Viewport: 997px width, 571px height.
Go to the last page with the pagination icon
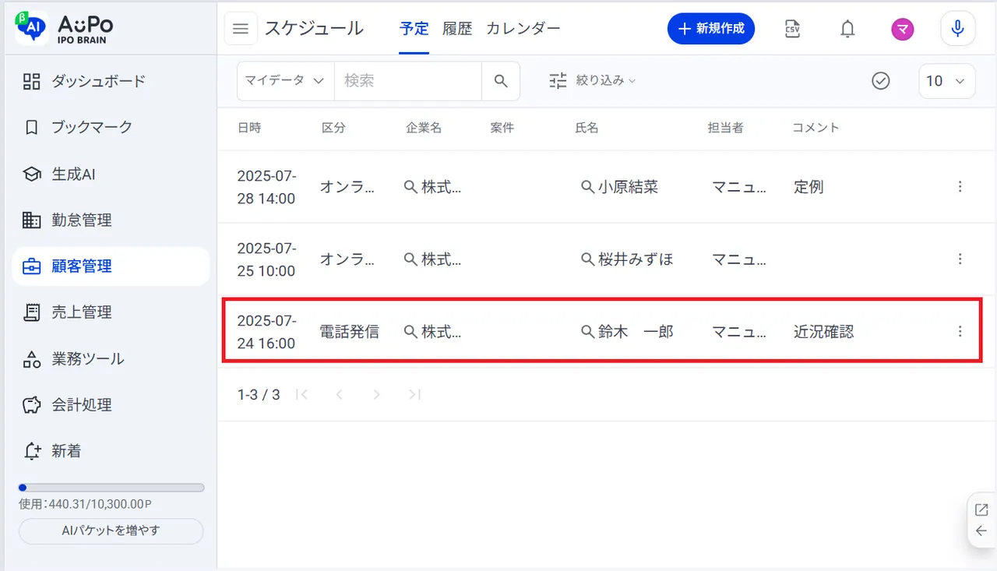point(414,395)
